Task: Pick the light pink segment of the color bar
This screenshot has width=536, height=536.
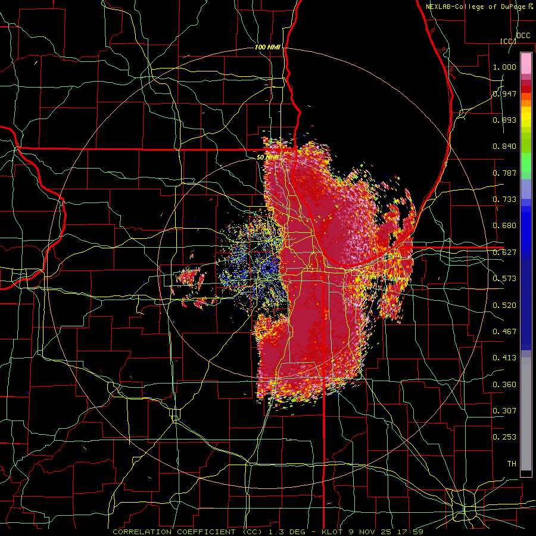Action: [x=526, y=64]
